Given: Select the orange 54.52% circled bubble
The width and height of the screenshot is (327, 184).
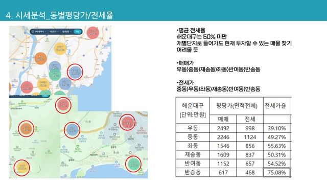Looking at the screenshot, I should pyautogui.click(x=26, y=129).
